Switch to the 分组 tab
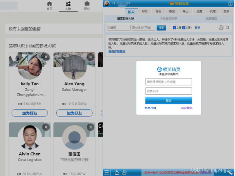This screenshot has width=235, height=176. pos(158,12)
